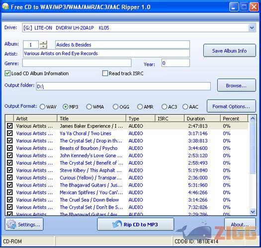
Task: Uncheck the Beasts of Bourbon / Psycho track
Action: [x=9, y=148]
